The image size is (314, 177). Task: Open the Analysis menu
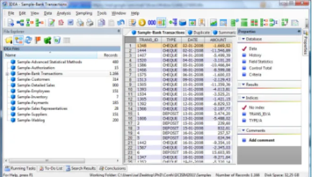tap(64, 13)
